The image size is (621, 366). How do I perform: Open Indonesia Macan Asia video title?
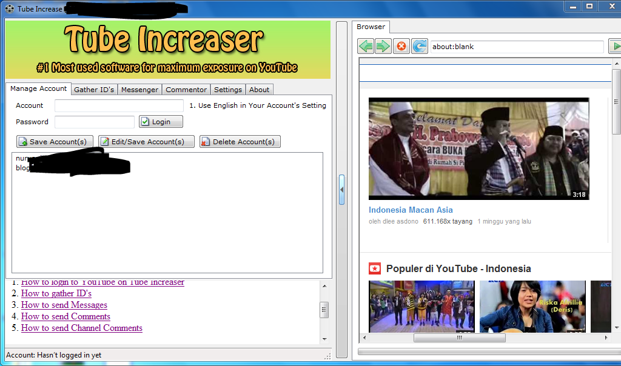coord(411,210)
